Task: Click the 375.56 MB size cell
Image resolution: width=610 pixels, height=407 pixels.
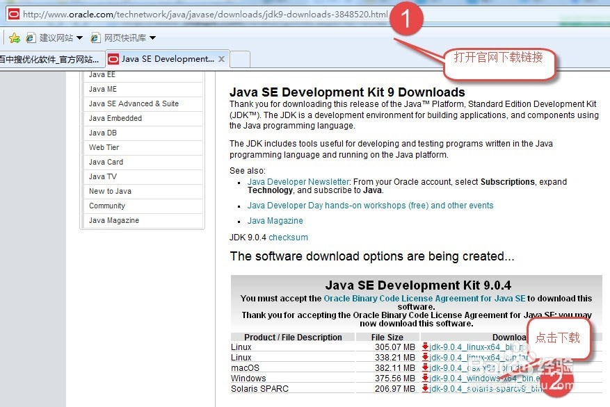Action: 395,378
